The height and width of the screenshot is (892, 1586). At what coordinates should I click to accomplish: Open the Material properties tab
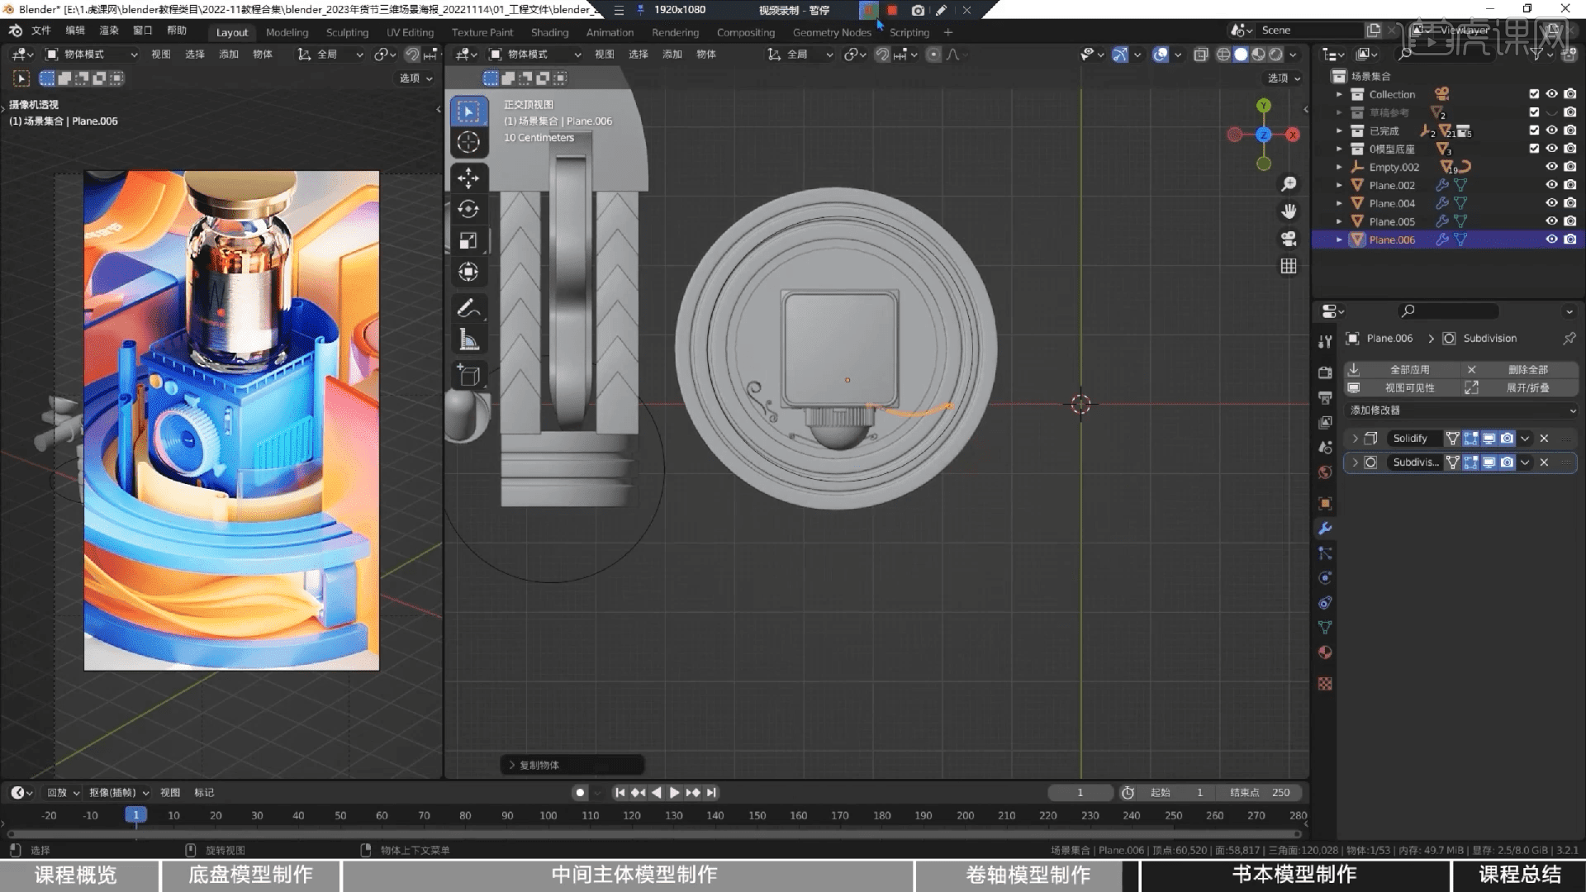(x=1325, y=652)
